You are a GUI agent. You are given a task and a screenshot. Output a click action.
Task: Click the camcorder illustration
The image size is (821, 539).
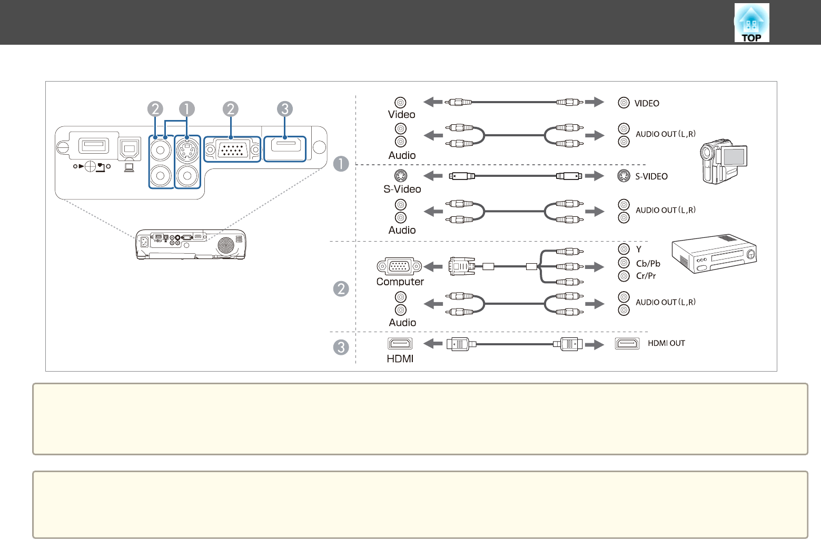tap(724, 162)
